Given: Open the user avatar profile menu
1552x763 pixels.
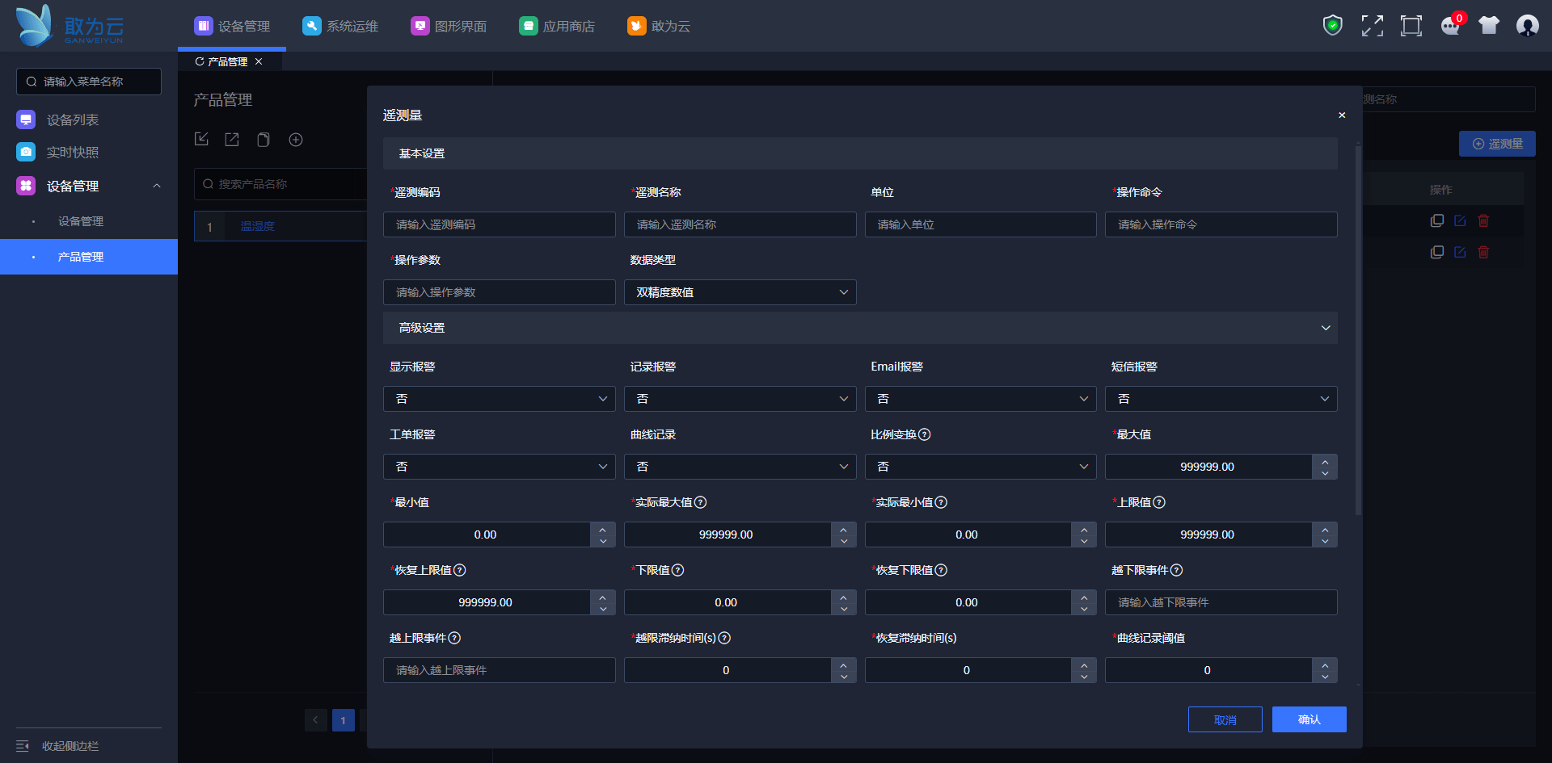Looking at the screenshot, I should click(1527, 26).
